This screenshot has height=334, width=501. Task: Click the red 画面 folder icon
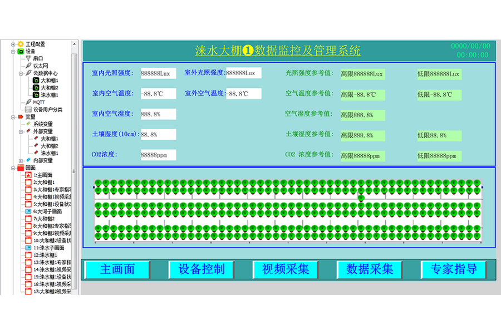tap(21, 168)
